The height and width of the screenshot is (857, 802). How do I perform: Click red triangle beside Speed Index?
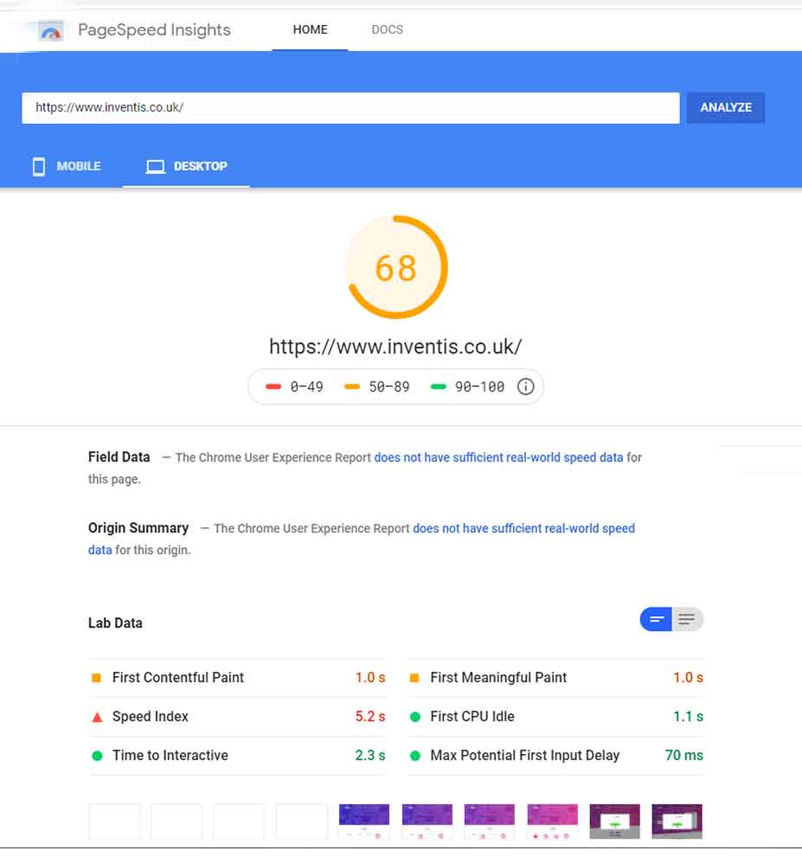click(97, 717)
